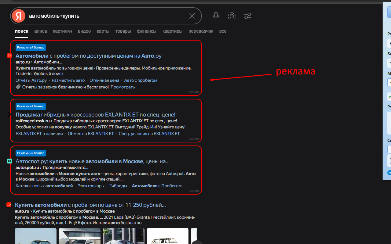Click 'Гибриды' sitelink
The image size is (391, 244).
(118, 186)
